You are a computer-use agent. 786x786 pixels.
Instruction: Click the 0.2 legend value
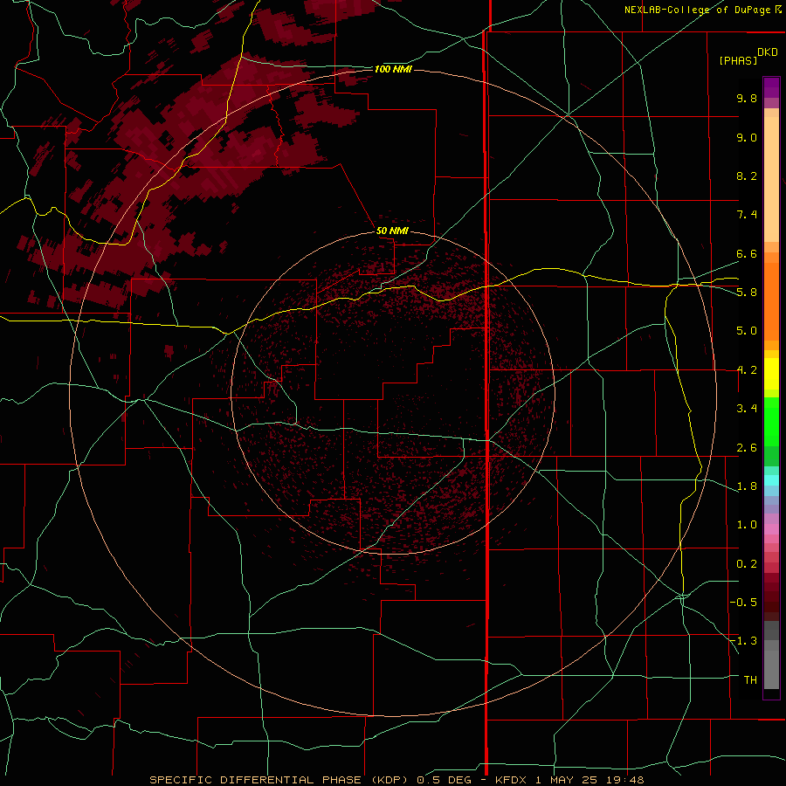click(747, 564)
